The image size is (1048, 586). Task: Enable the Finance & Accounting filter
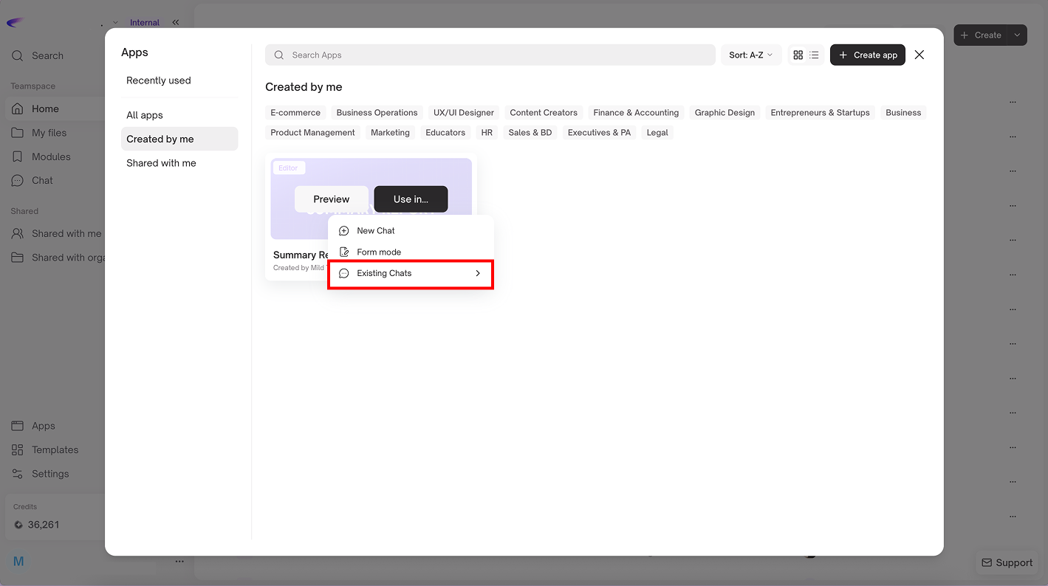coord(635,113)
